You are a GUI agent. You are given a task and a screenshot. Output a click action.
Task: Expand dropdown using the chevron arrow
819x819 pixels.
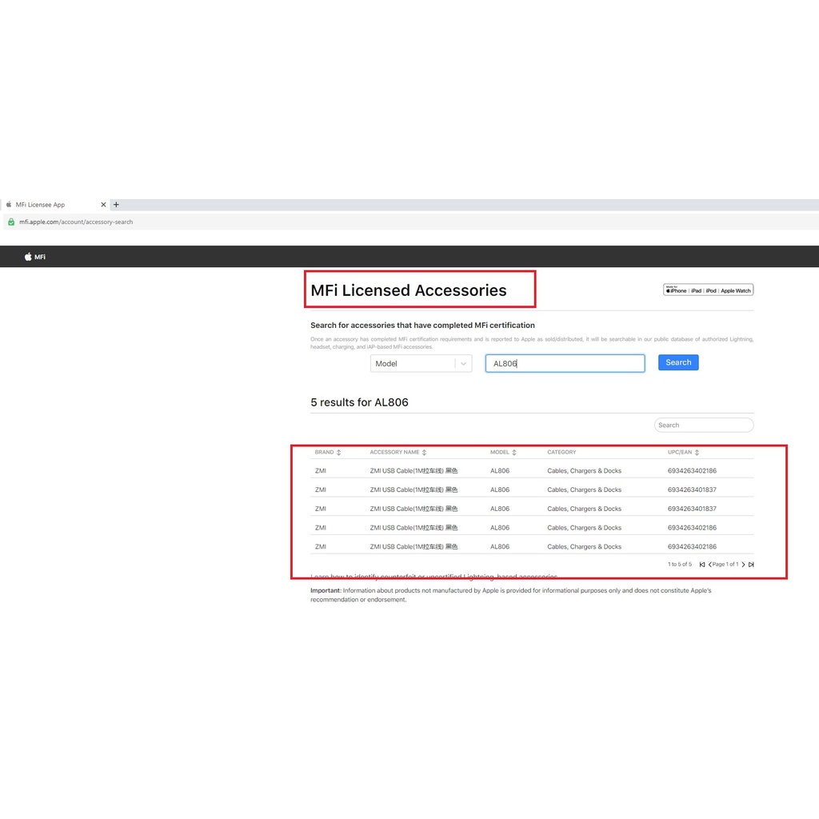[464, 363]
